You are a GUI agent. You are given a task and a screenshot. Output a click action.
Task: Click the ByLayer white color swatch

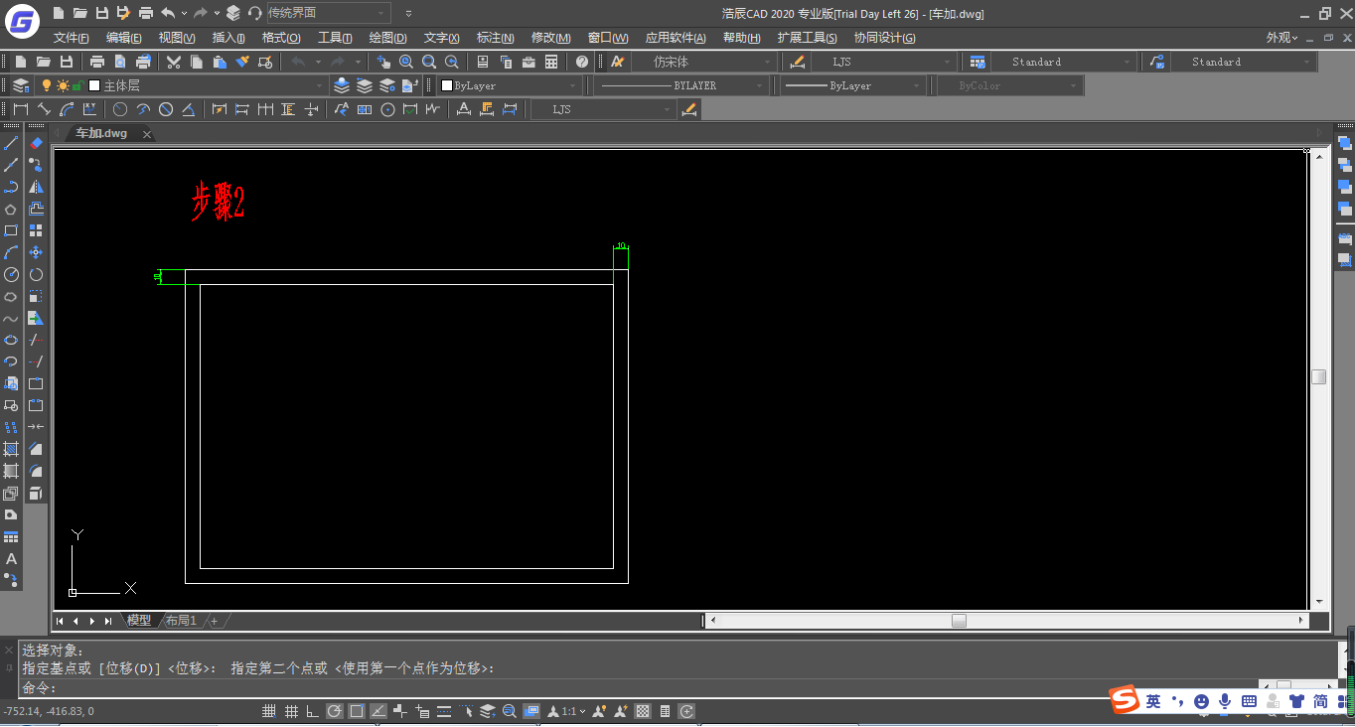coord(447,86)
